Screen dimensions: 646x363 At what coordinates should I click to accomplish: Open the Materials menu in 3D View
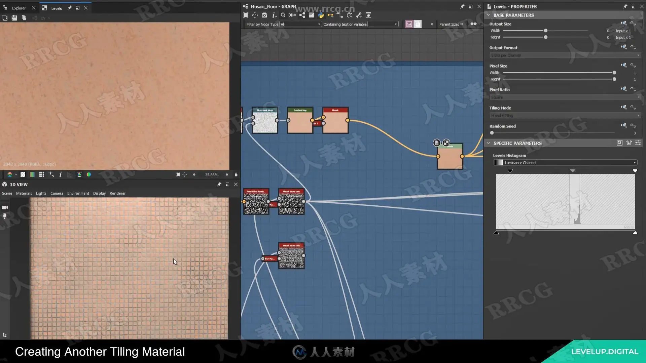[24, 194]
